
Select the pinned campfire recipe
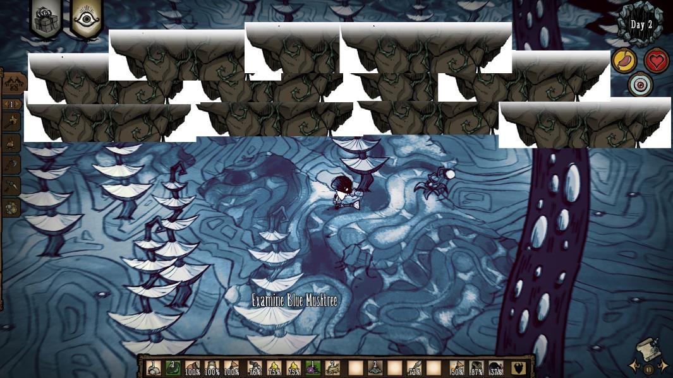[x=11, y=144]
